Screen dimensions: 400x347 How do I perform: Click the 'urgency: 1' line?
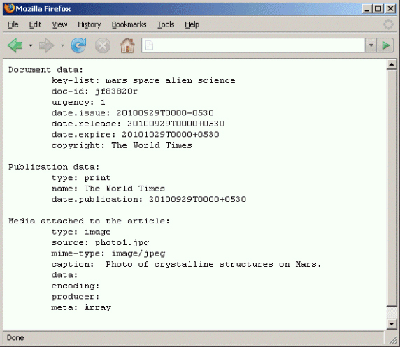(78, 103)
